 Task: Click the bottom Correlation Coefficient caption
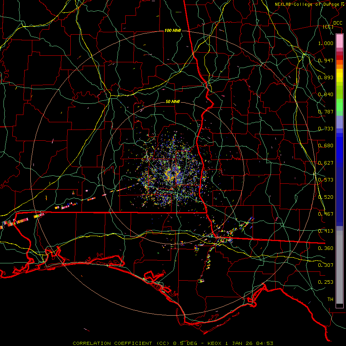pos(173,343)
